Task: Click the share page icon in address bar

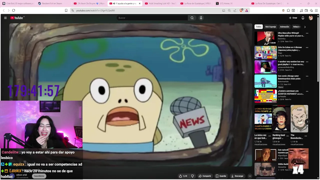Action: pyautogui.click(x=235, y=10)
